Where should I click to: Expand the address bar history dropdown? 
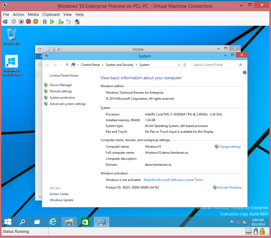pos(179,65)
